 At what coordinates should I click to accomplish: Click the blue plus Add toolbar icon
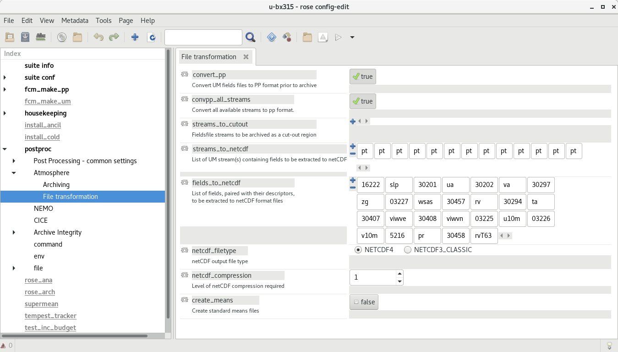coord(135,37)
